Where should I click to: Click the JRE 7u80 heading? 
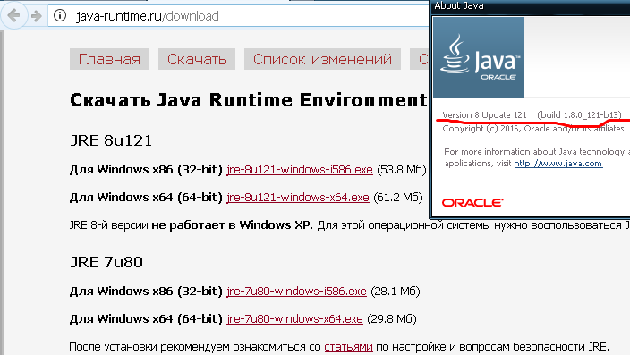pos(106,262)
